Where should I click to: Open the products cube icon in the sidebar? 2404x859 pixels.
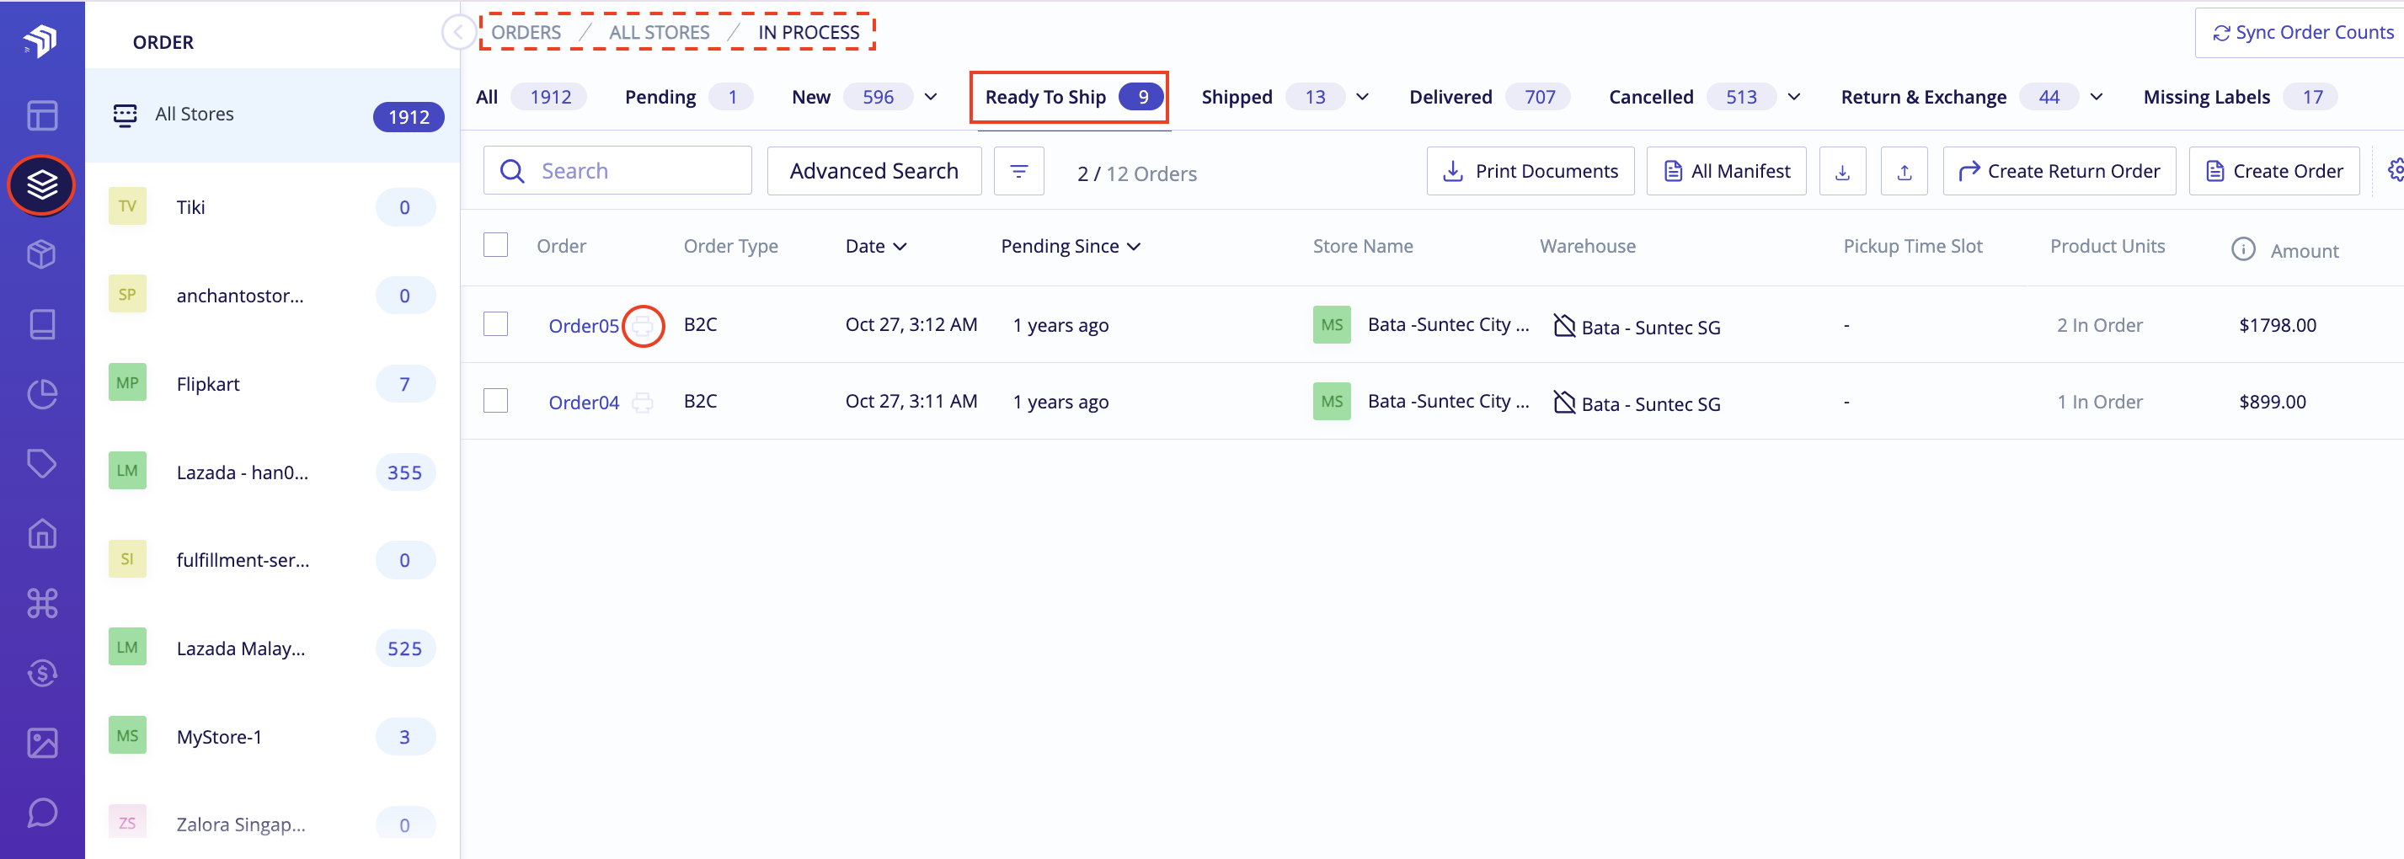(x=42, y=253)
